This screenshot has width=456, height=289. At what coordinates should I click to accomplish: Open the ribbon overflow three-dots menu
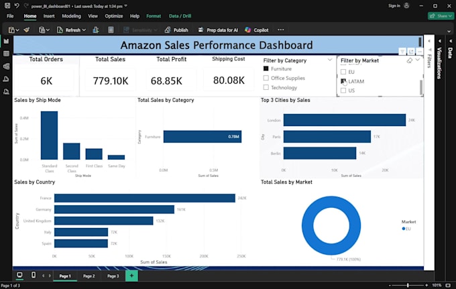click(x=280, y=30)
